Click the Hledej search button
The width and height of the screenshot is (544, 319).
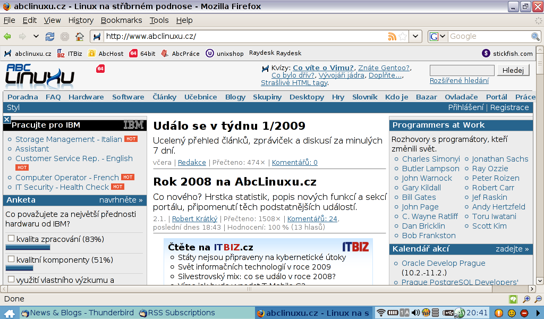click(x=513, y=71)
